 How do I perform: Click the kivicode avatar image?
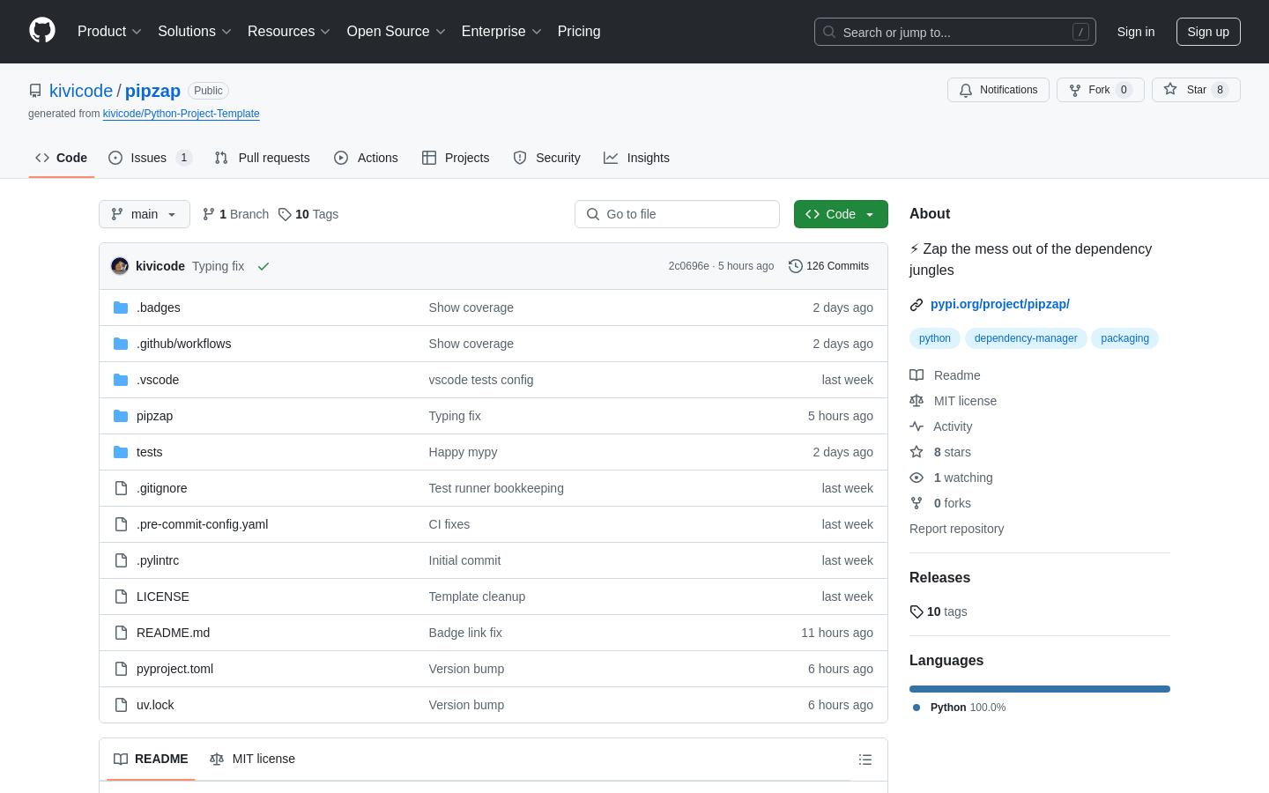[x=120, y=266]
